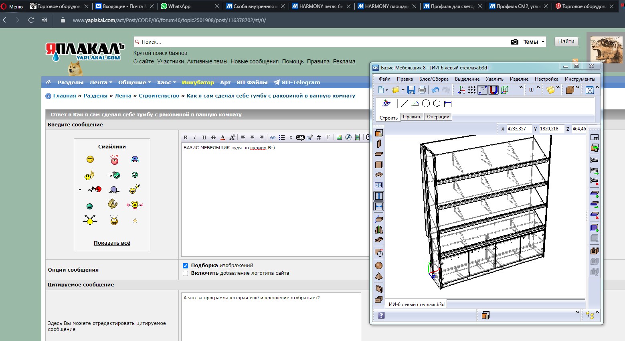Add a horizontal panel in Базис-Мебельщик
Viewport: 625px width, 341px height.
379,154
